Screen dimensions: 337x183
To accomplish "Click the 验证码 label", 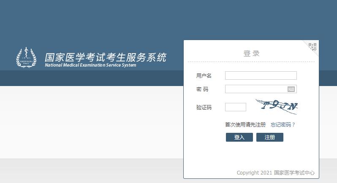I will 204,108.
